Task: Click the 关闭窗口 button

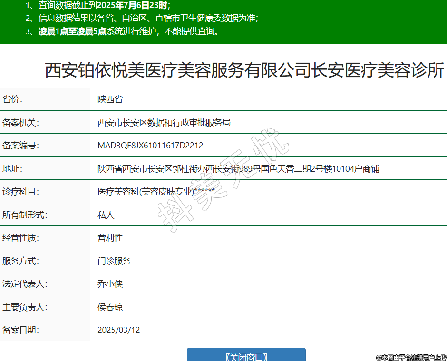Action: 246,356
